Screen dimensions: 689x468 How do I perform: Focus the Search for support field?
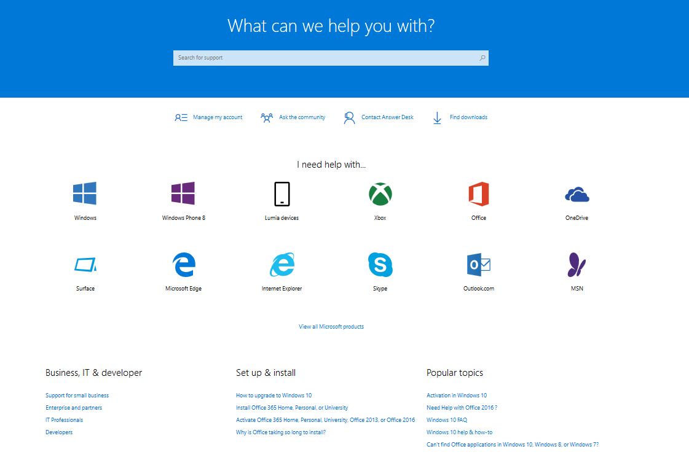(x=331, y=58)
